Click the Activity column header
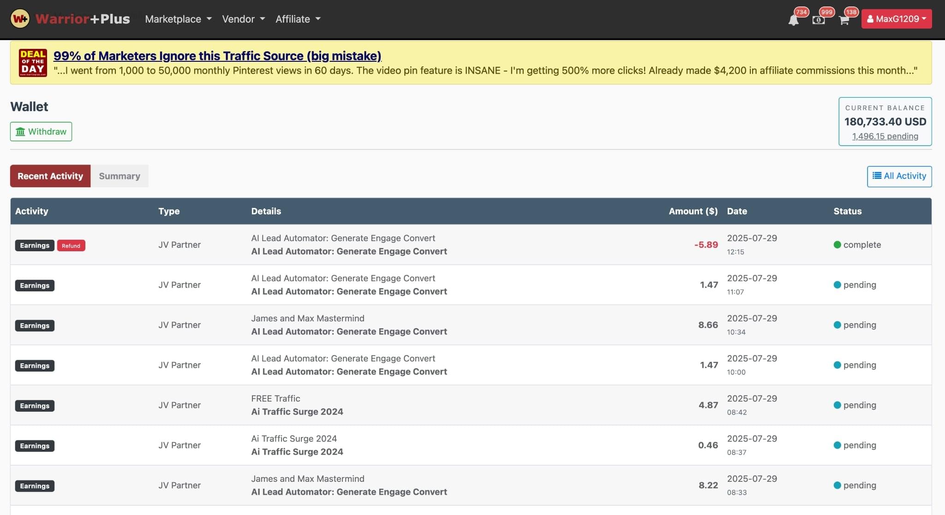The image size is (945, 515). point(31,211)
